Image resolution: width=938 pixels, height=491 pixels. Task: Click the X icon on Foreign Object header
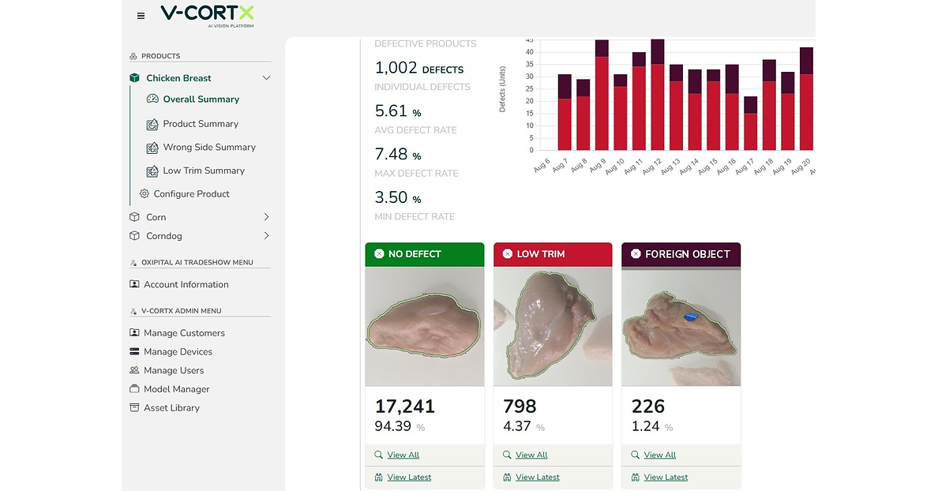[636, 254]
